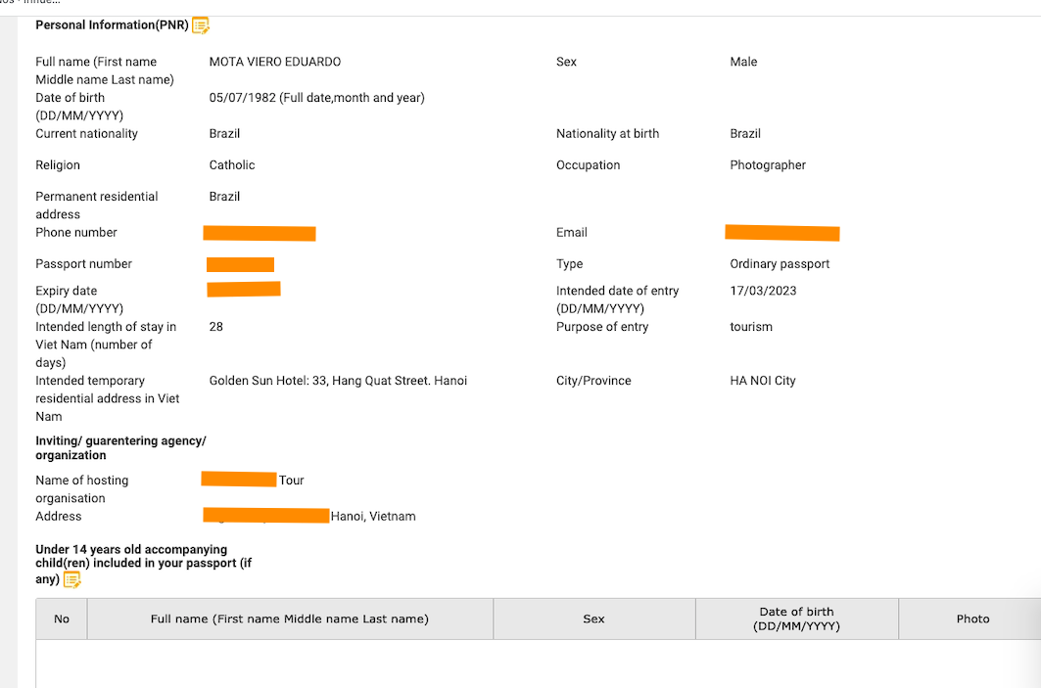Click the Date of birth column header in table
1041x688 pixels.
(797, 619)
